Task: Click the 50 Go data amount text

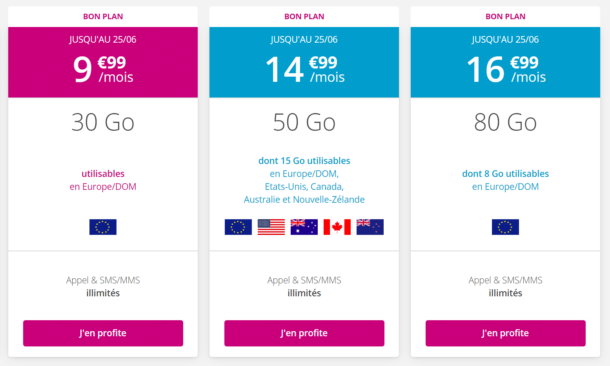Action: click(x=304, y=122)
